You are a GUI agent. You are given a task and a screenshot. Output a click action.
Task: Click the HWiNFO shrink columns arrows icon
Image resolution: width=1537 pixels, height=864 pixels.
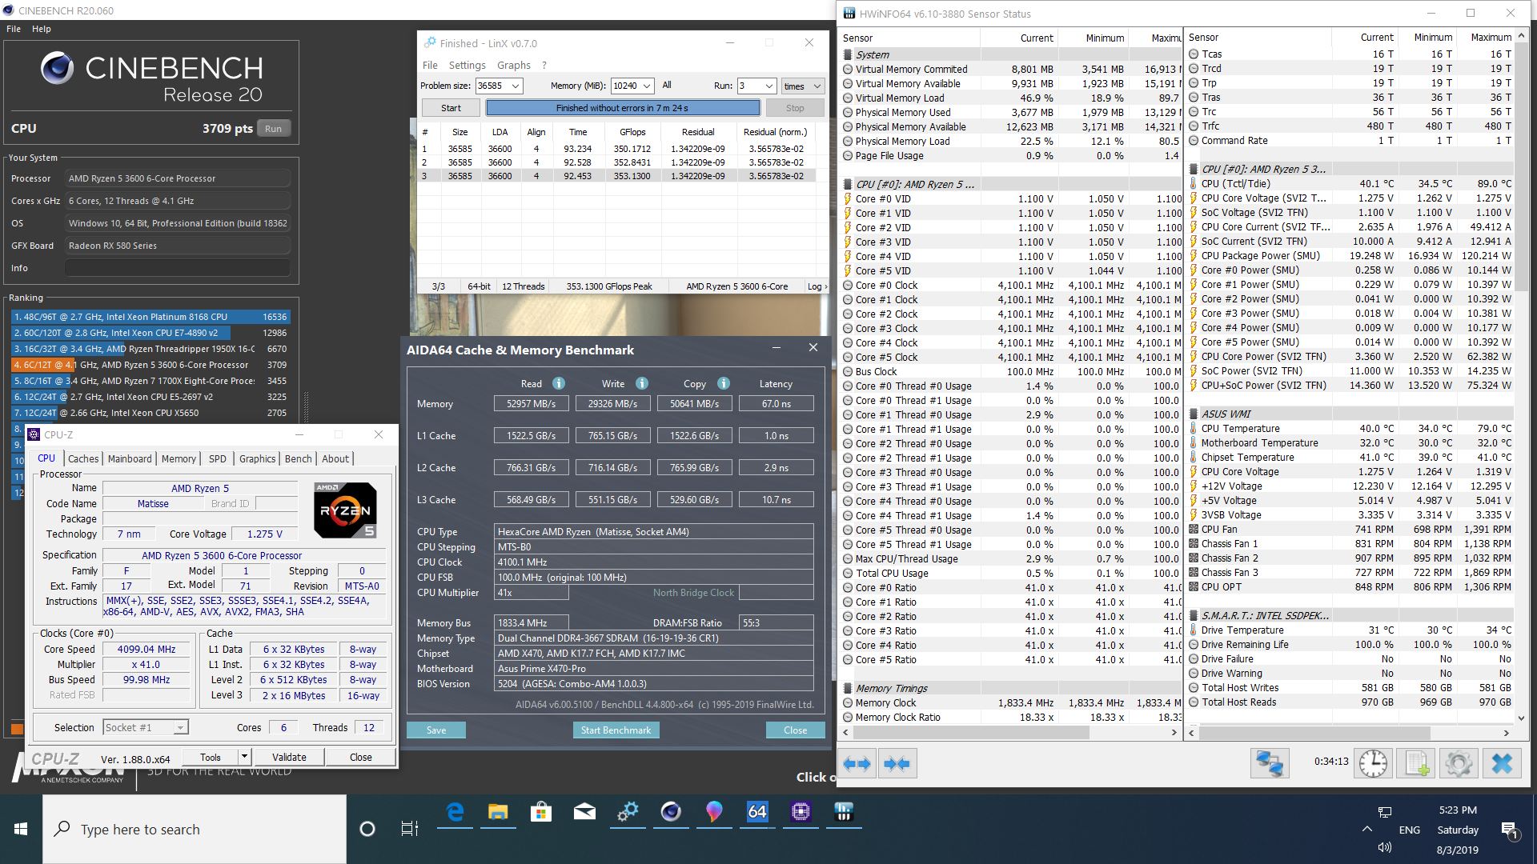coord(897,764)
